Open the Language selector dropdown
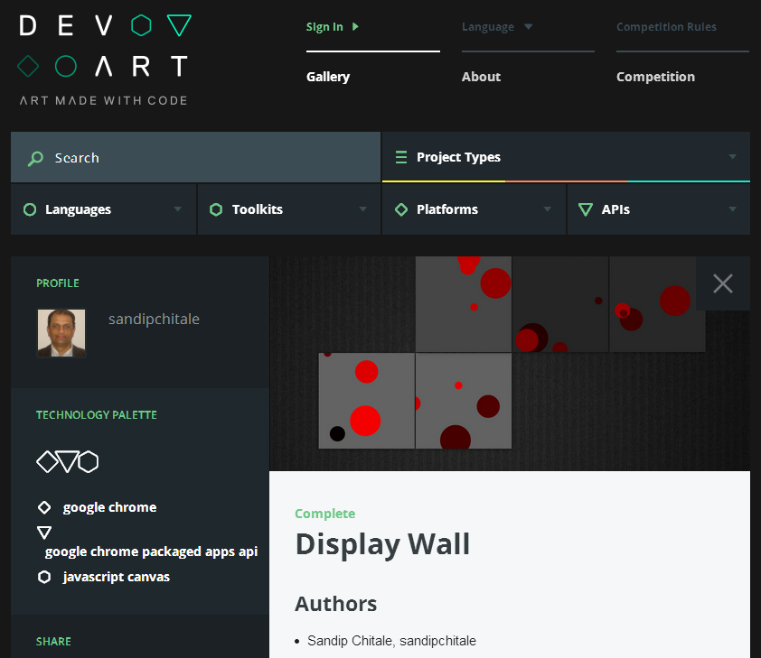The image size is (761, 658). pyautogui.click(x=497, y=27)
